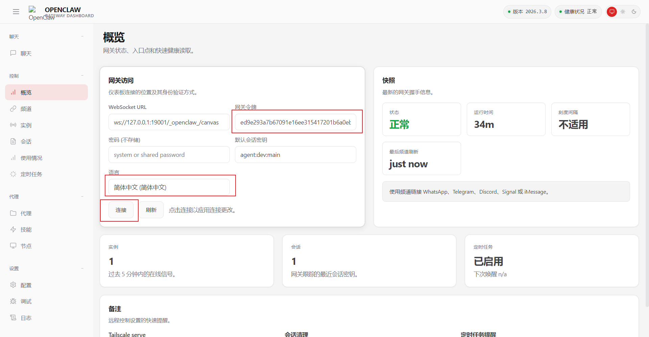This screenshot has width=649, height=337.
Task: Click the 'just now' refresh value
Action: pyautogui.click(x=408, y=164)
